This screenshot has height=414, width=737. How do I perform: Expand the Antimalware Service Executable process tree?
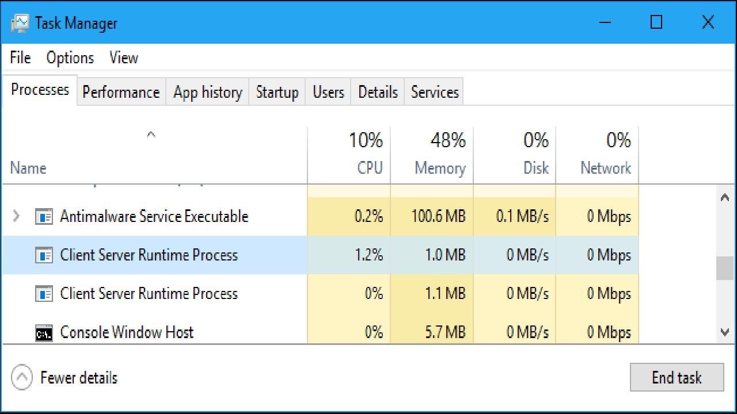16,217
